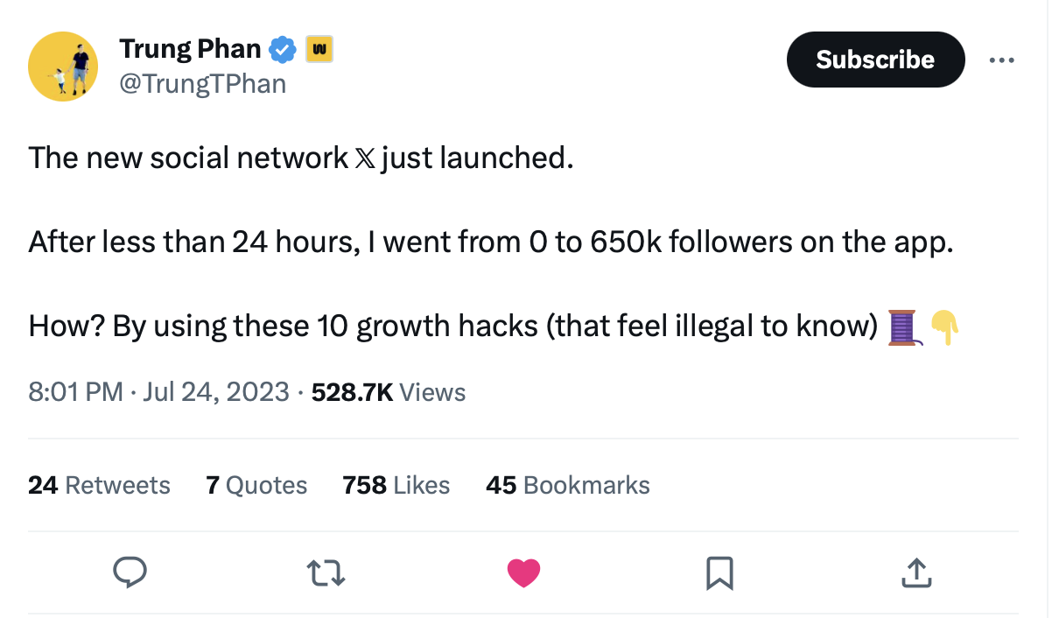View the 7 Quotes list
This screenshot has height=618, width=1052.
coord(256,485)
